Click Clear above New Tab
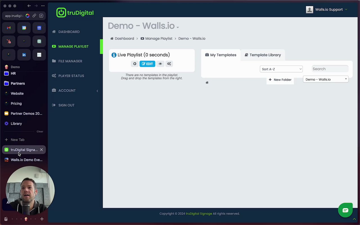The height and width of the screenshot is (225, 360). (40, 132)
